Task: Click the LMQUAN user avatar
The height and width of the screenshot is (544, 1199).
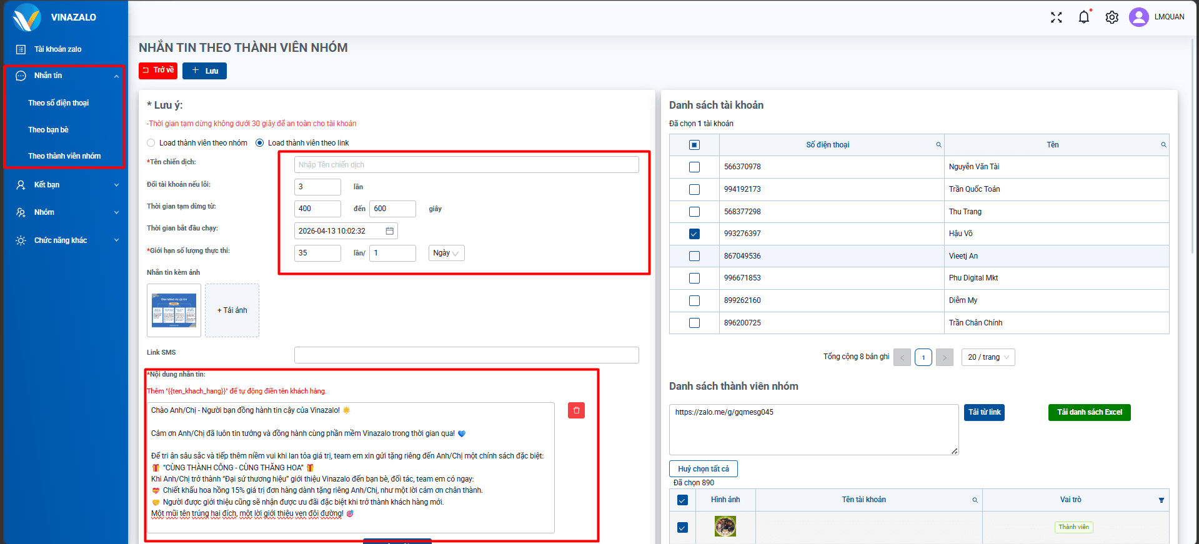Action: click(1138, 17)
